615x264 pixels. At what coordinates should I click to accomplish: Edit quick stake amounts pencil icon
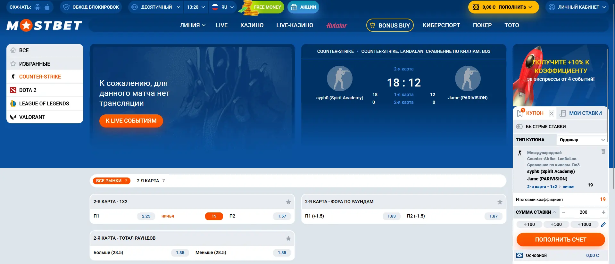click(x=603, y=225)
